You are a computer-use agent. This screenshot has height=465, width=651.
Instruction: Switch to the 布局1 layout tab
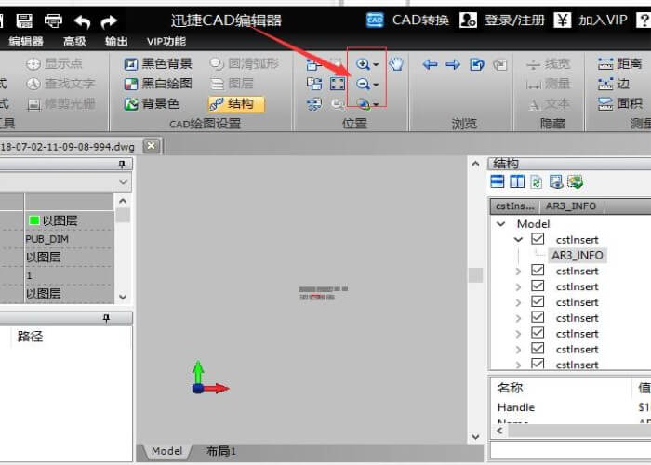pos(221,451)
